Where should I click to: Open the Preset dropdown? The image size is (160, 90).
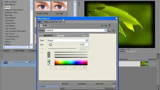click(x=105, y=30)
